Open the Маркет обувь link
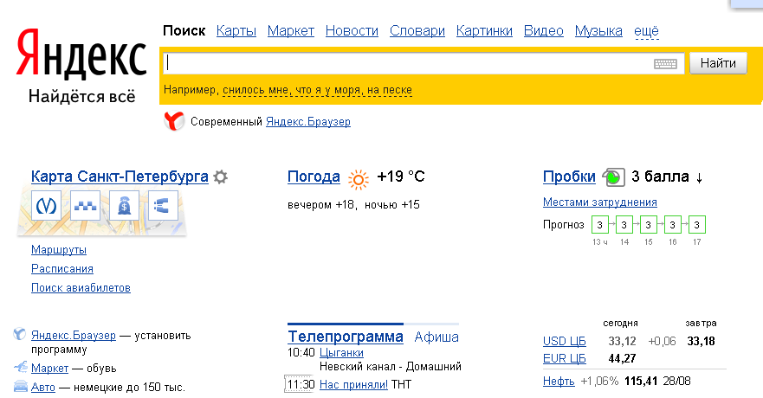This screenshot has height=398, width=763. click(49, 369)
